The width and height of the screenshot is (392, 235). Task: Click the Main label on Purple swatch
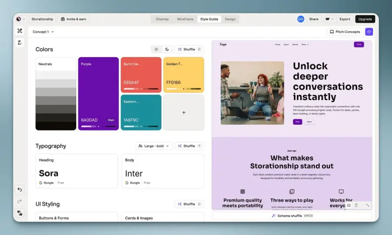click(111, 120)
